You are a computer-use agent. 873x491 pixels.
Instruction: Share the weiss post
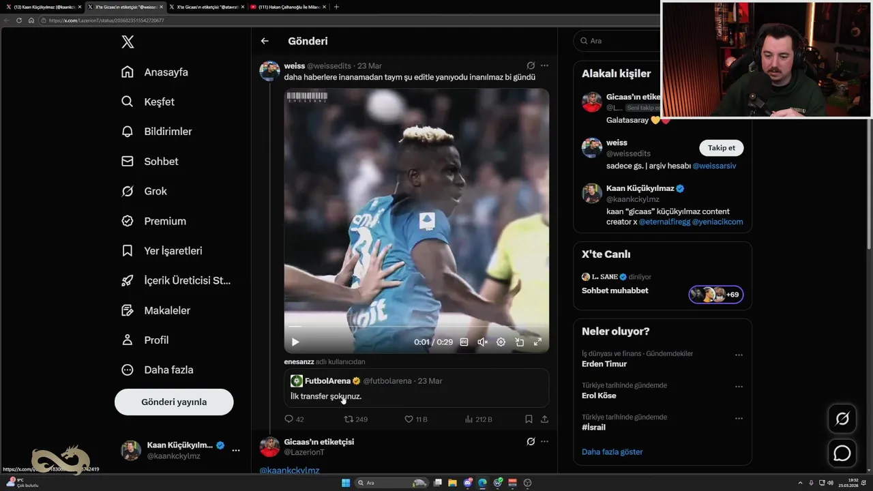tap(544, 419)
